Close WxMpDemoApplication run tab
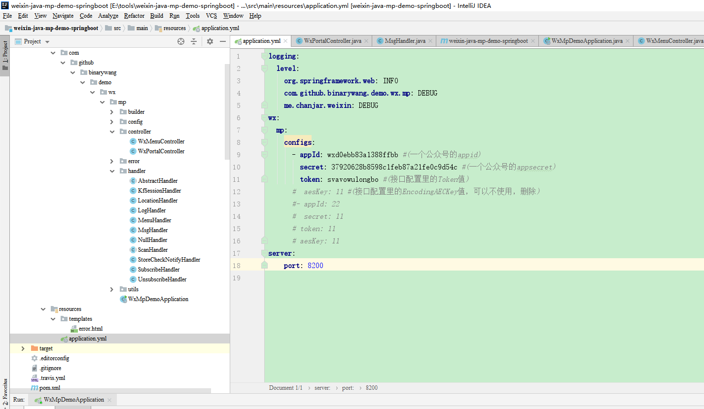704x409 pixels. (109, 400)
